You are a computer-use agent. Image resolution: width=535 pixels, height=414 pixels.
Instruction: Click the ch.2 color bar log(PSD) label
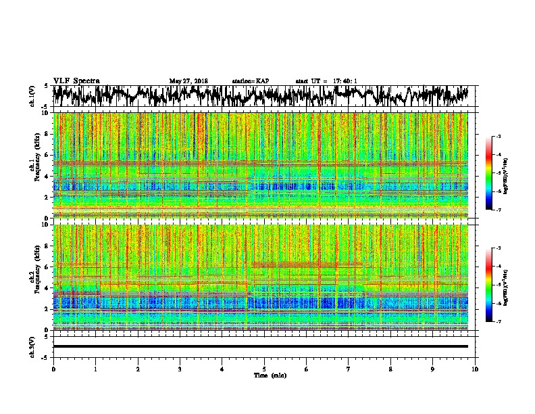pyautogui.click(x=505, y=287)
